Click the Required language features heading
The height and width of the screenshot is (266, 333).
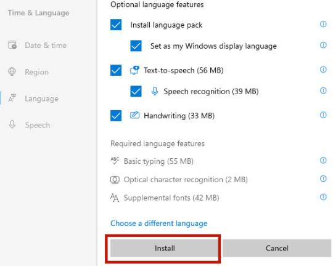coord(157,143)
